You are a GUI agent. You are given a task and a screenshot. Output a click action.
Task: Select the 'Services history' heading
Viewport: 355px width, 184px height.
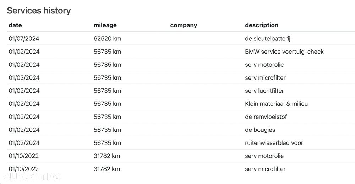(39, 11)
